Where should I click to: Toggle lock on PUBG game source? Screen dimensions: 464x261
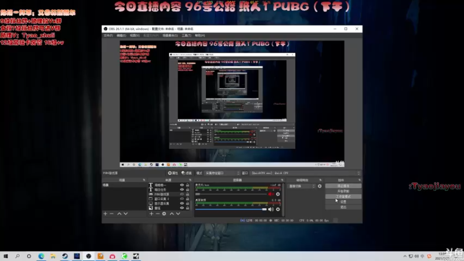[x=187, y=194]
